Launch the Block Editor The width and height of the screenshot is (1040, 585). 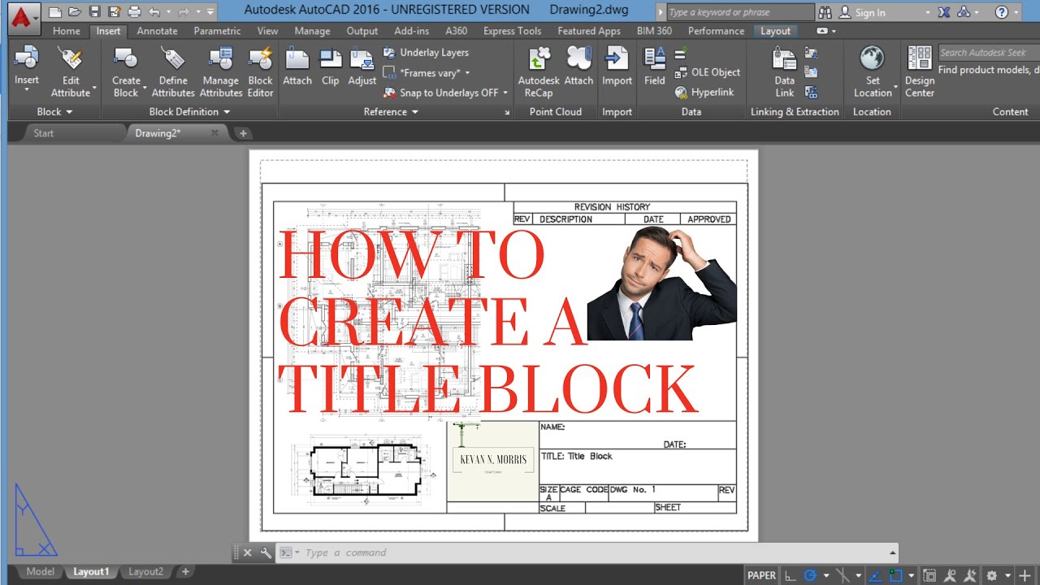point(260,71)
